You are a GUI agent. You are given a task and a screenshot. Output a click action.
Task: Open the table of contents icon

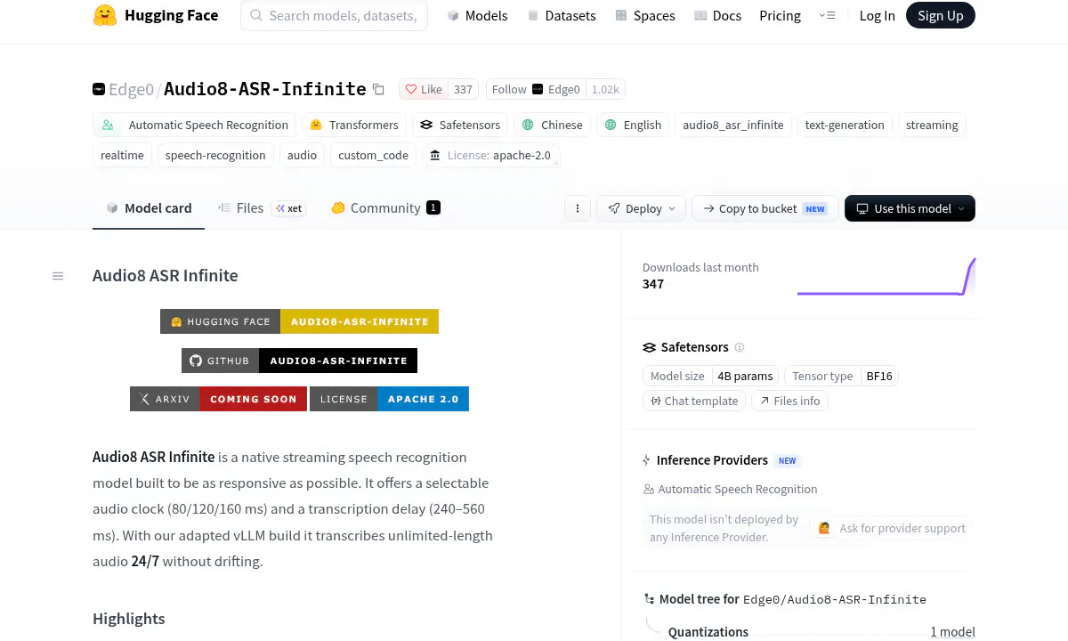click(x=58, y=276)
